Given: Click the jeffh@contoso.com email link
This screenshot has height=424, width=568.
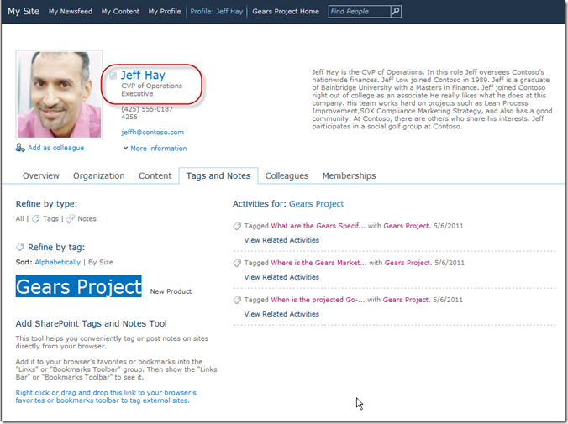Looking at the screenshot, I should tap(153, 133).
